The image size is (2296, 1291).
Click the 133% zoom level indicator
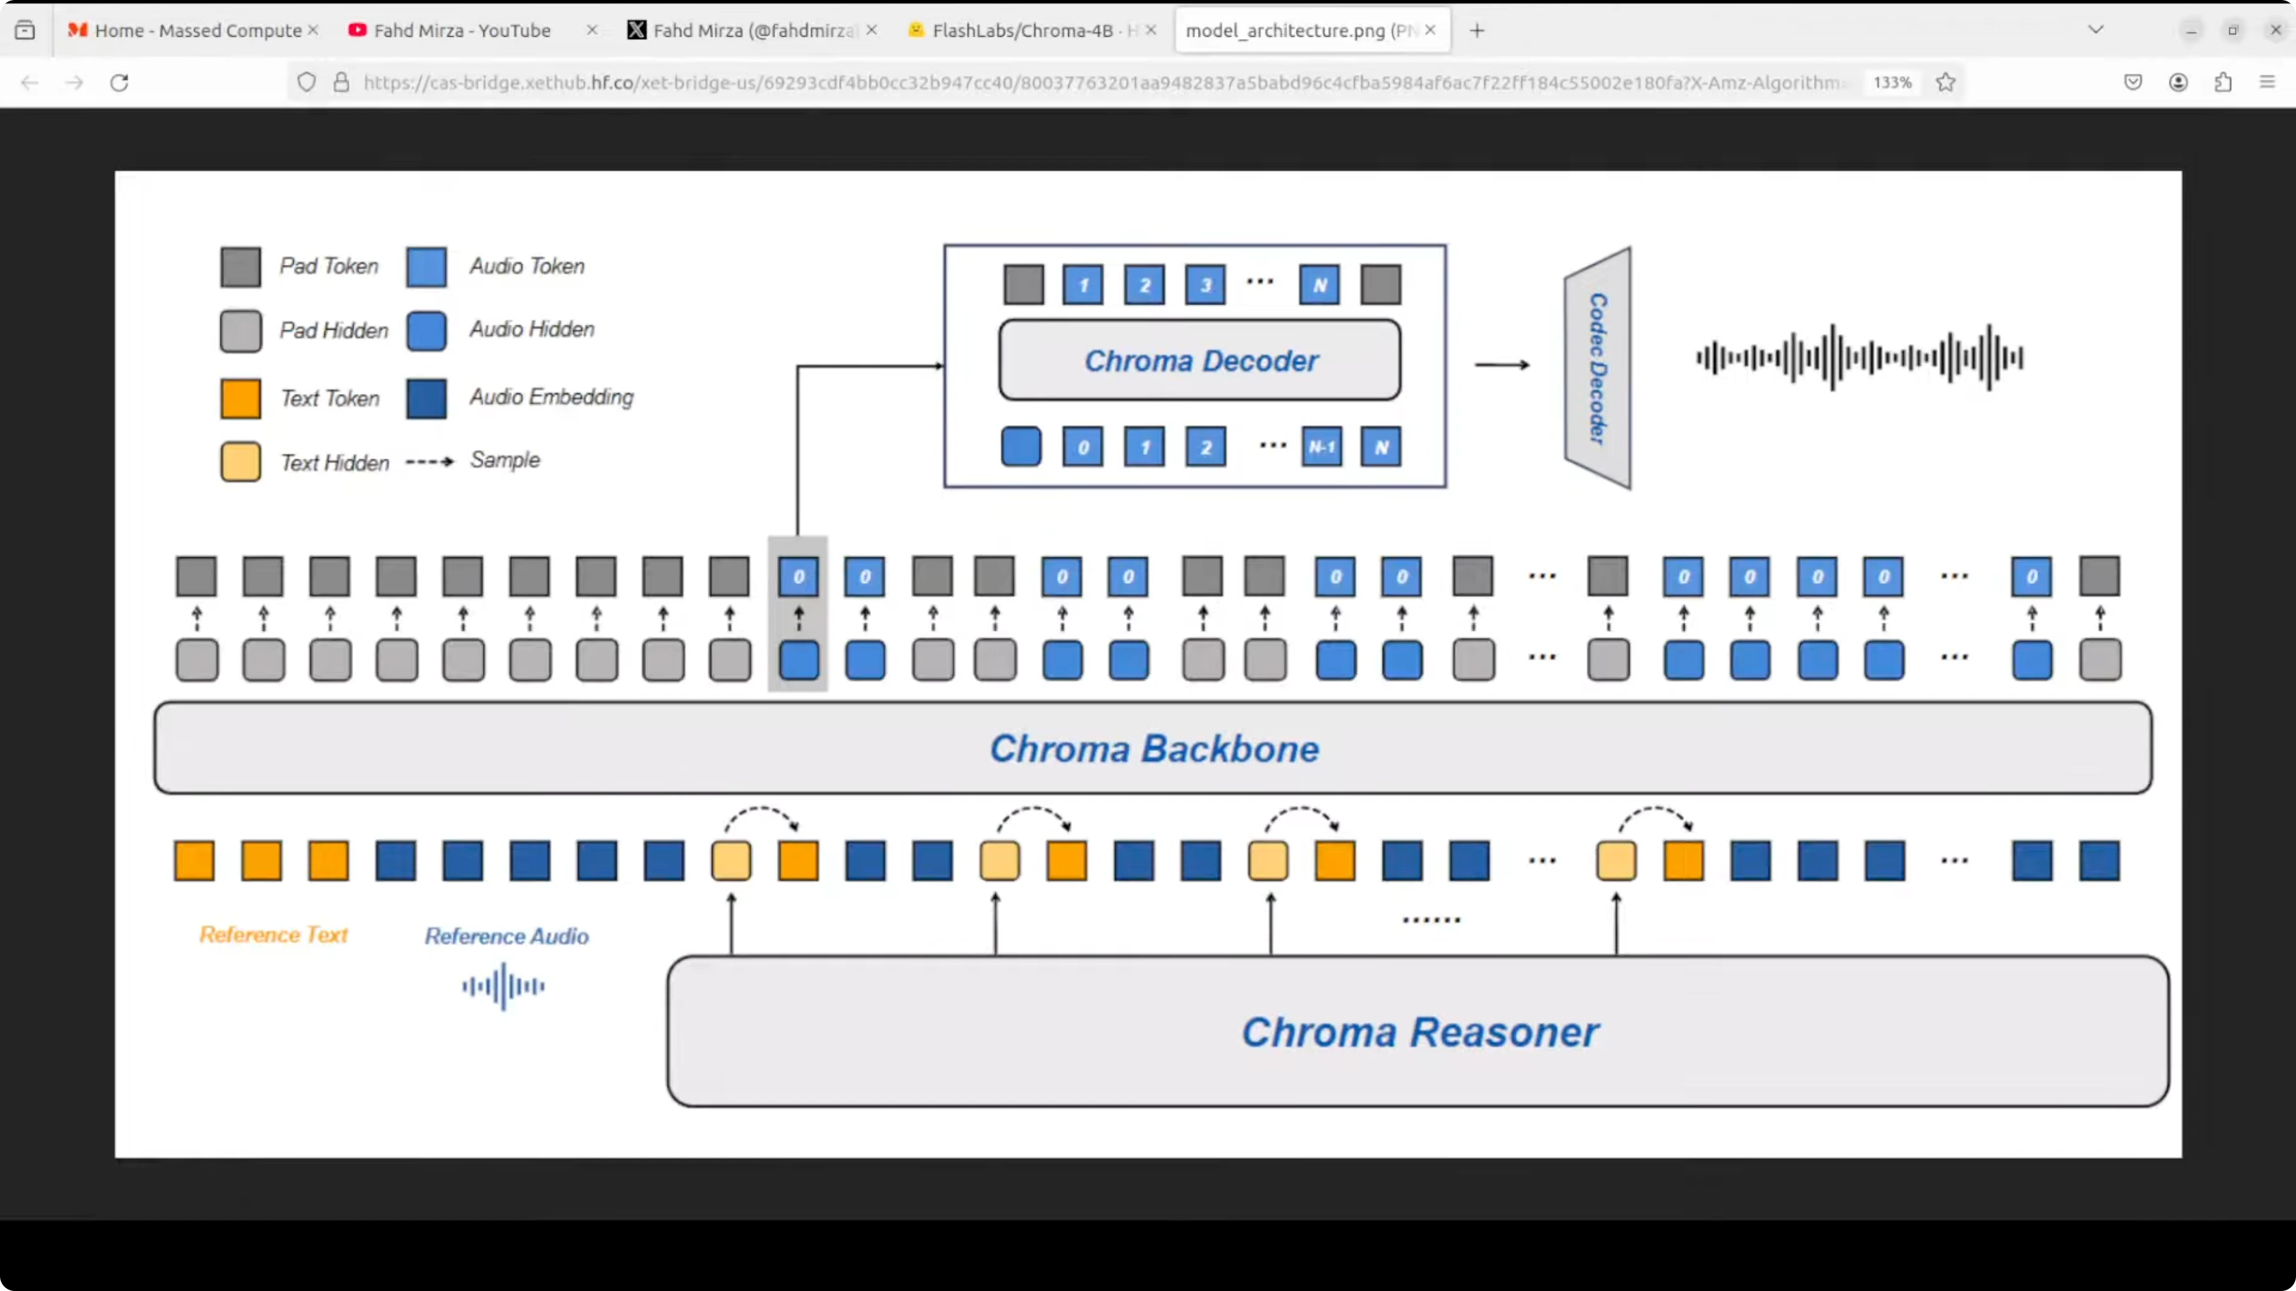(x=1892, y=83)
